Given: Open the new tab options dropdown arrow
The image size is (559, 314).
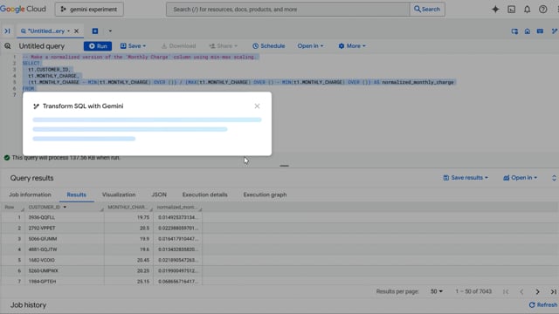Looking at the screenshot, I should coord(110,31).
